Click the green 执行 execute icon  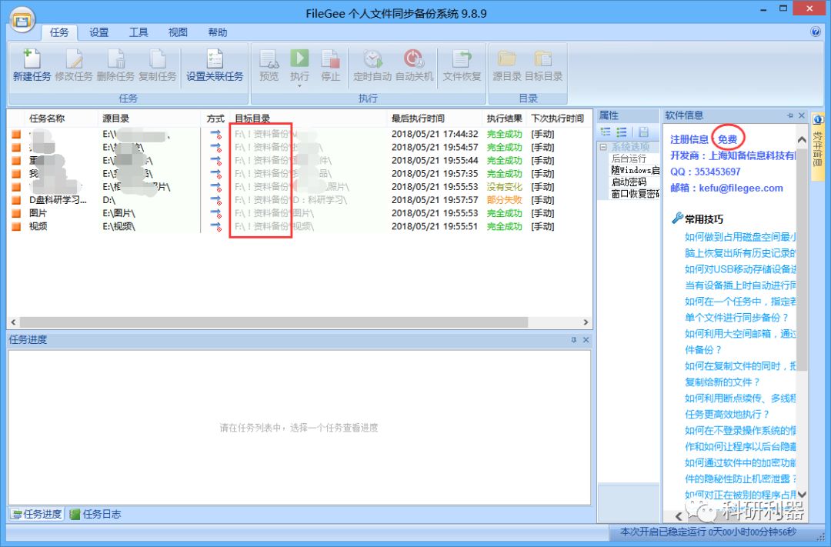click(x=299, y=58)
